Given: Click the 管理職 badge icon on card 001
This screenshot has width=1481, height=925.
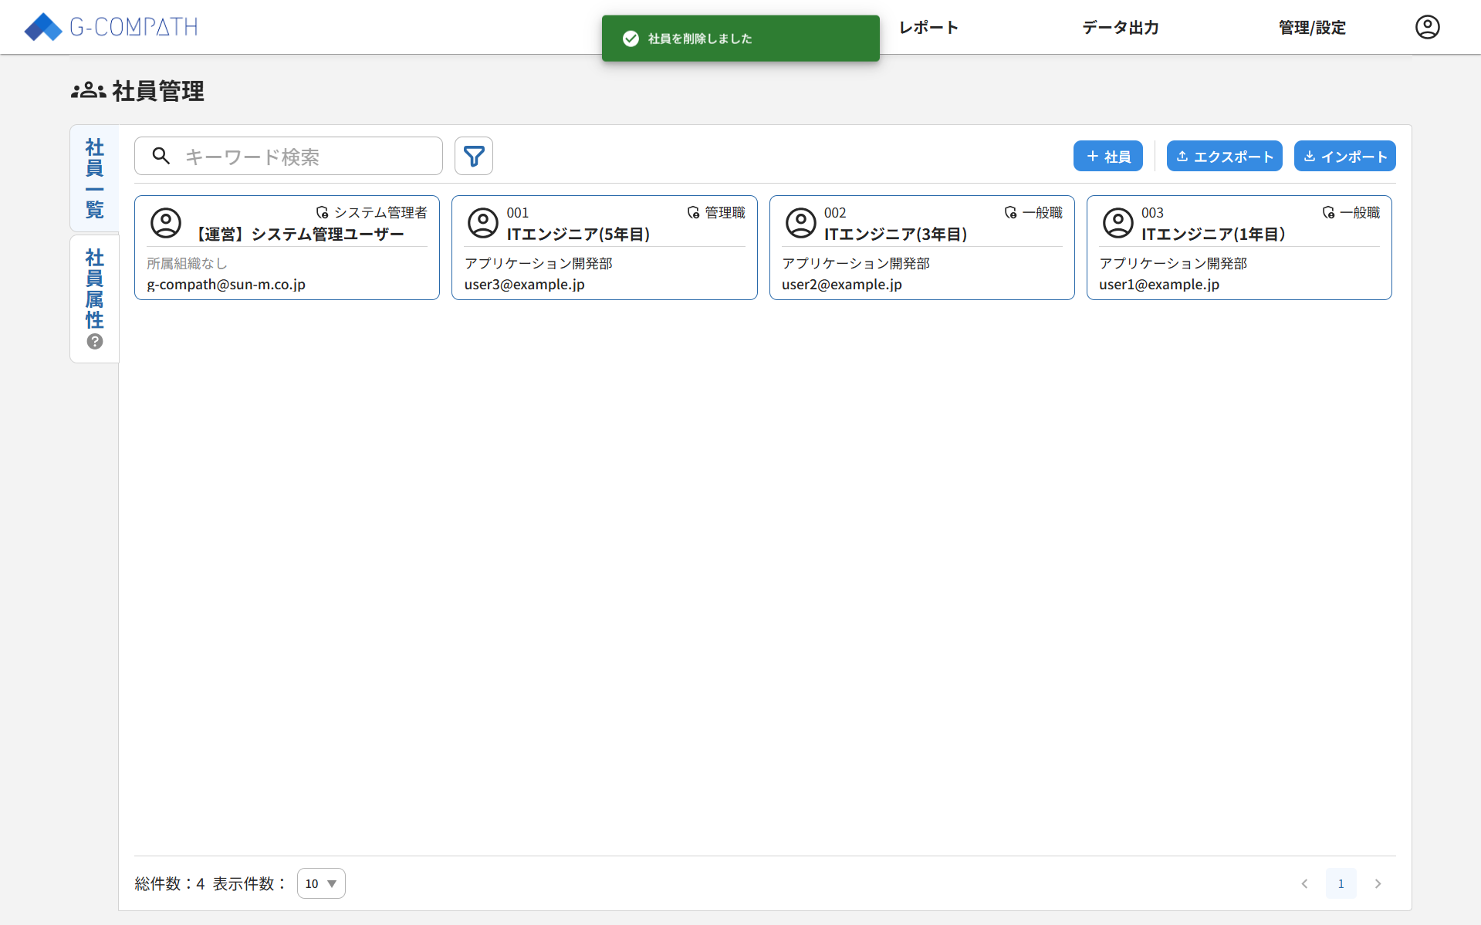Looking at the screenshot, I should pyautogui.click(x=691, y=212).
